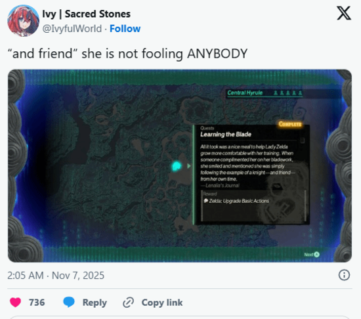View the 736 likes count
This screenshot has height=319, width=361.
pos(37,303)
